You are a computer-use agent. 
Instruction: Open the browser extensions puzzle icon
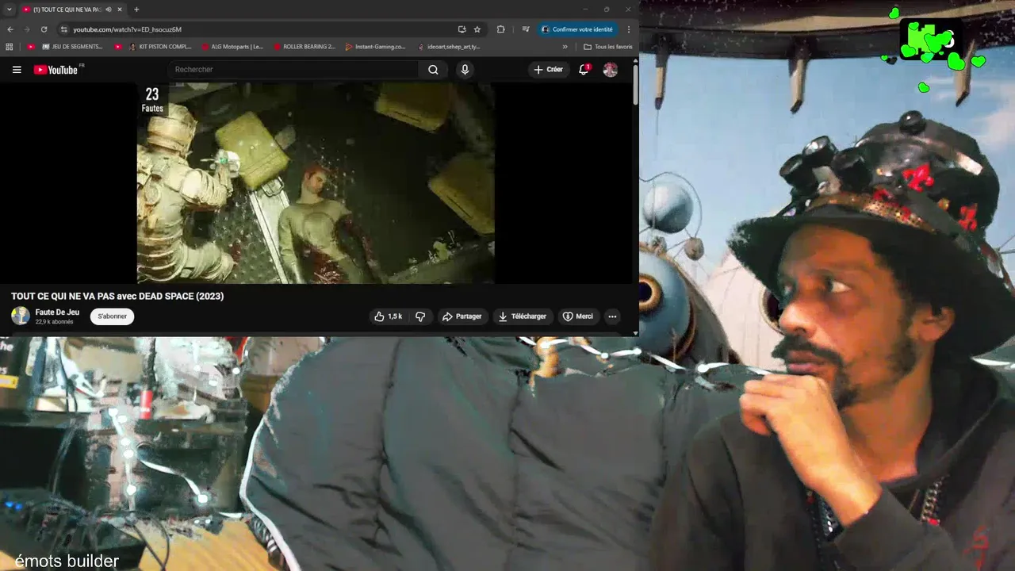(x=500, y=29)
